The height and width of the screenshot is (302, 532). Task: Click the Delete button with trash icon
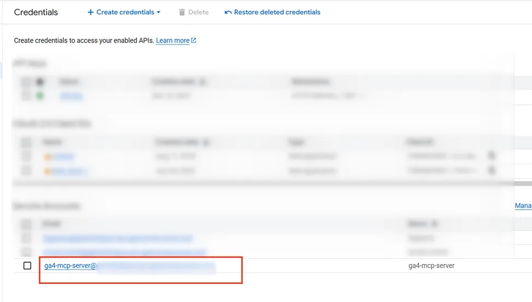pyautogui.click(x=194, y=12)
